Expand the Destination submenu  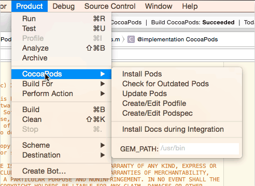(61, 155)
